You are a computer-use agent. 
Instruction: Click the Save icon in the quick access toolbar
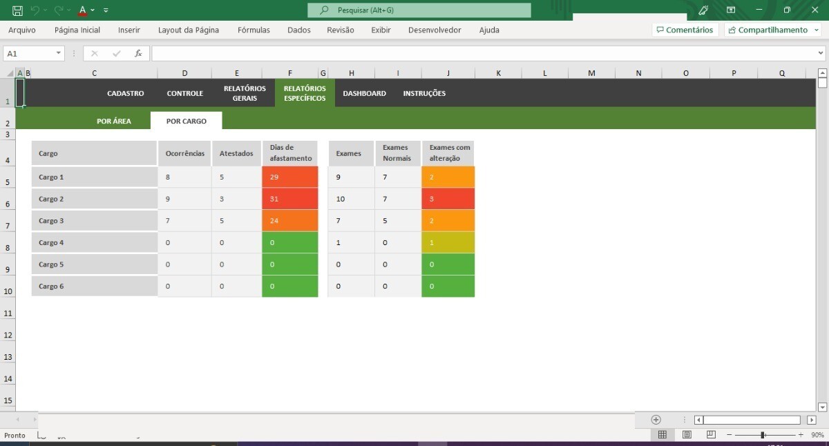pyautogui.click(x=17, y=10)
